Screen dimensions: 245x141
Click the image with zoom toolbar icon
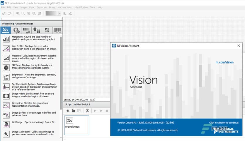click(39, 13)
